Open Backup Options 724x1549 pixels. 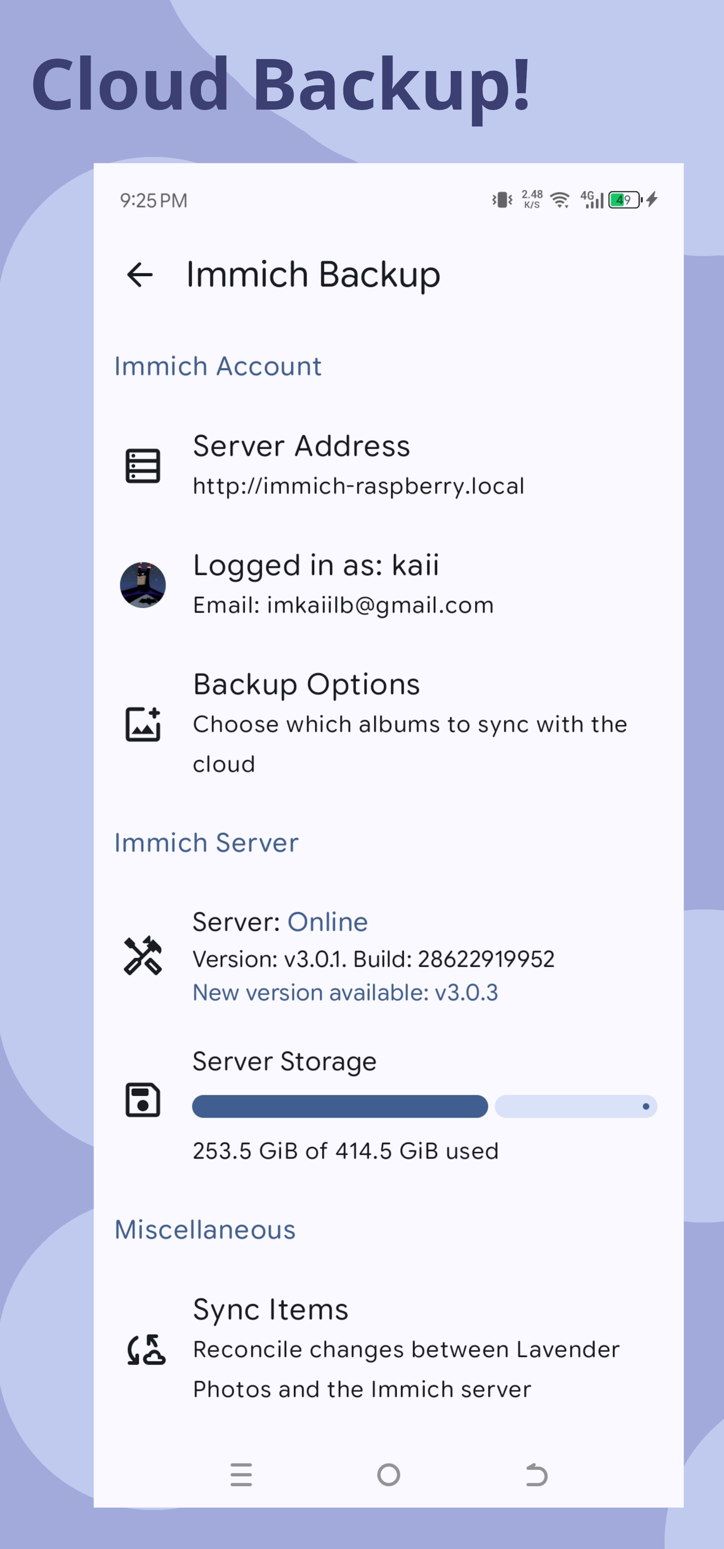pyautogui.click(x=389, y=724)
